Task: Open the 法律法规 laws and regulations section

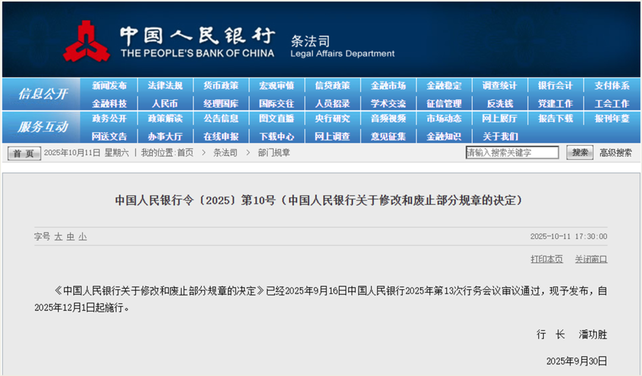Action: pyautogui.click(x=165, y=85)
